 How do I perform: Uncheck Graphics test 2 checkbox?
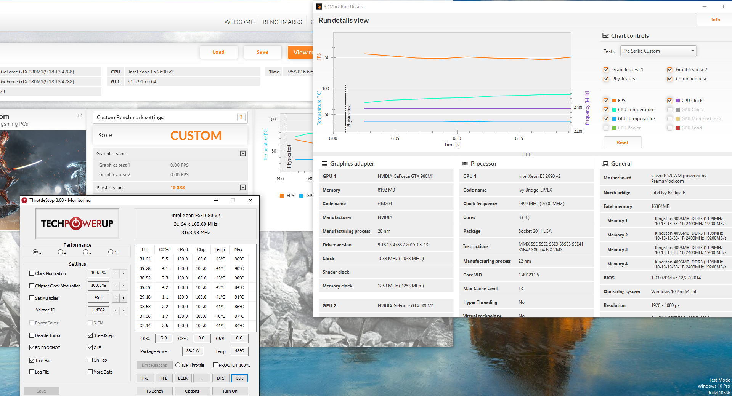click(x=670, y=70)
